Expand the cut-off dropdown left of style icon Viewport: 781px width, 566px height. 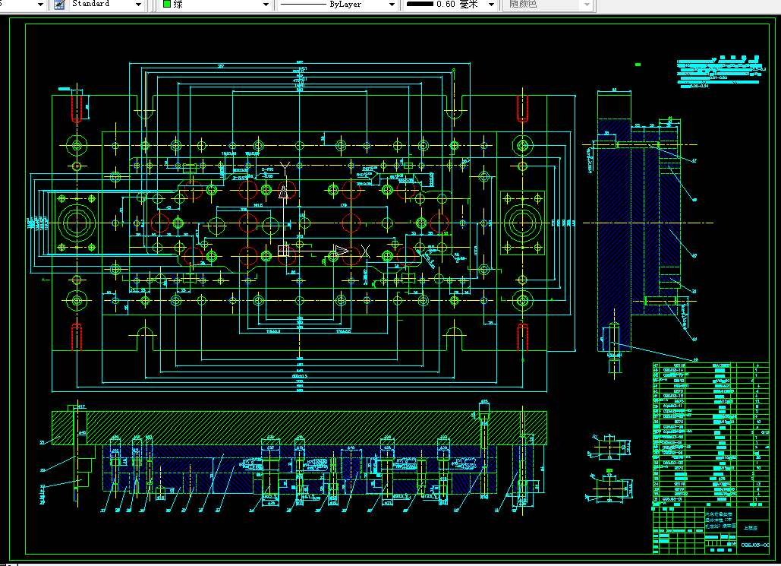click(x=40, y=5)
